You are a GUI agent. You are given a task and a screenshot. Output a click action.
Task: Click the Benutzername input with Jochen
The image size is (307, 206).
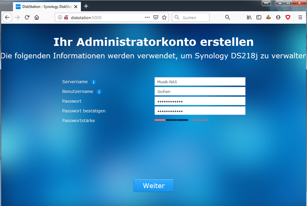click(200, 91)
